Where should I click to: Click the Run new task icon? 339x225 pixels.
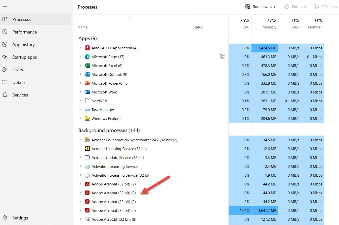pos(248,7)
